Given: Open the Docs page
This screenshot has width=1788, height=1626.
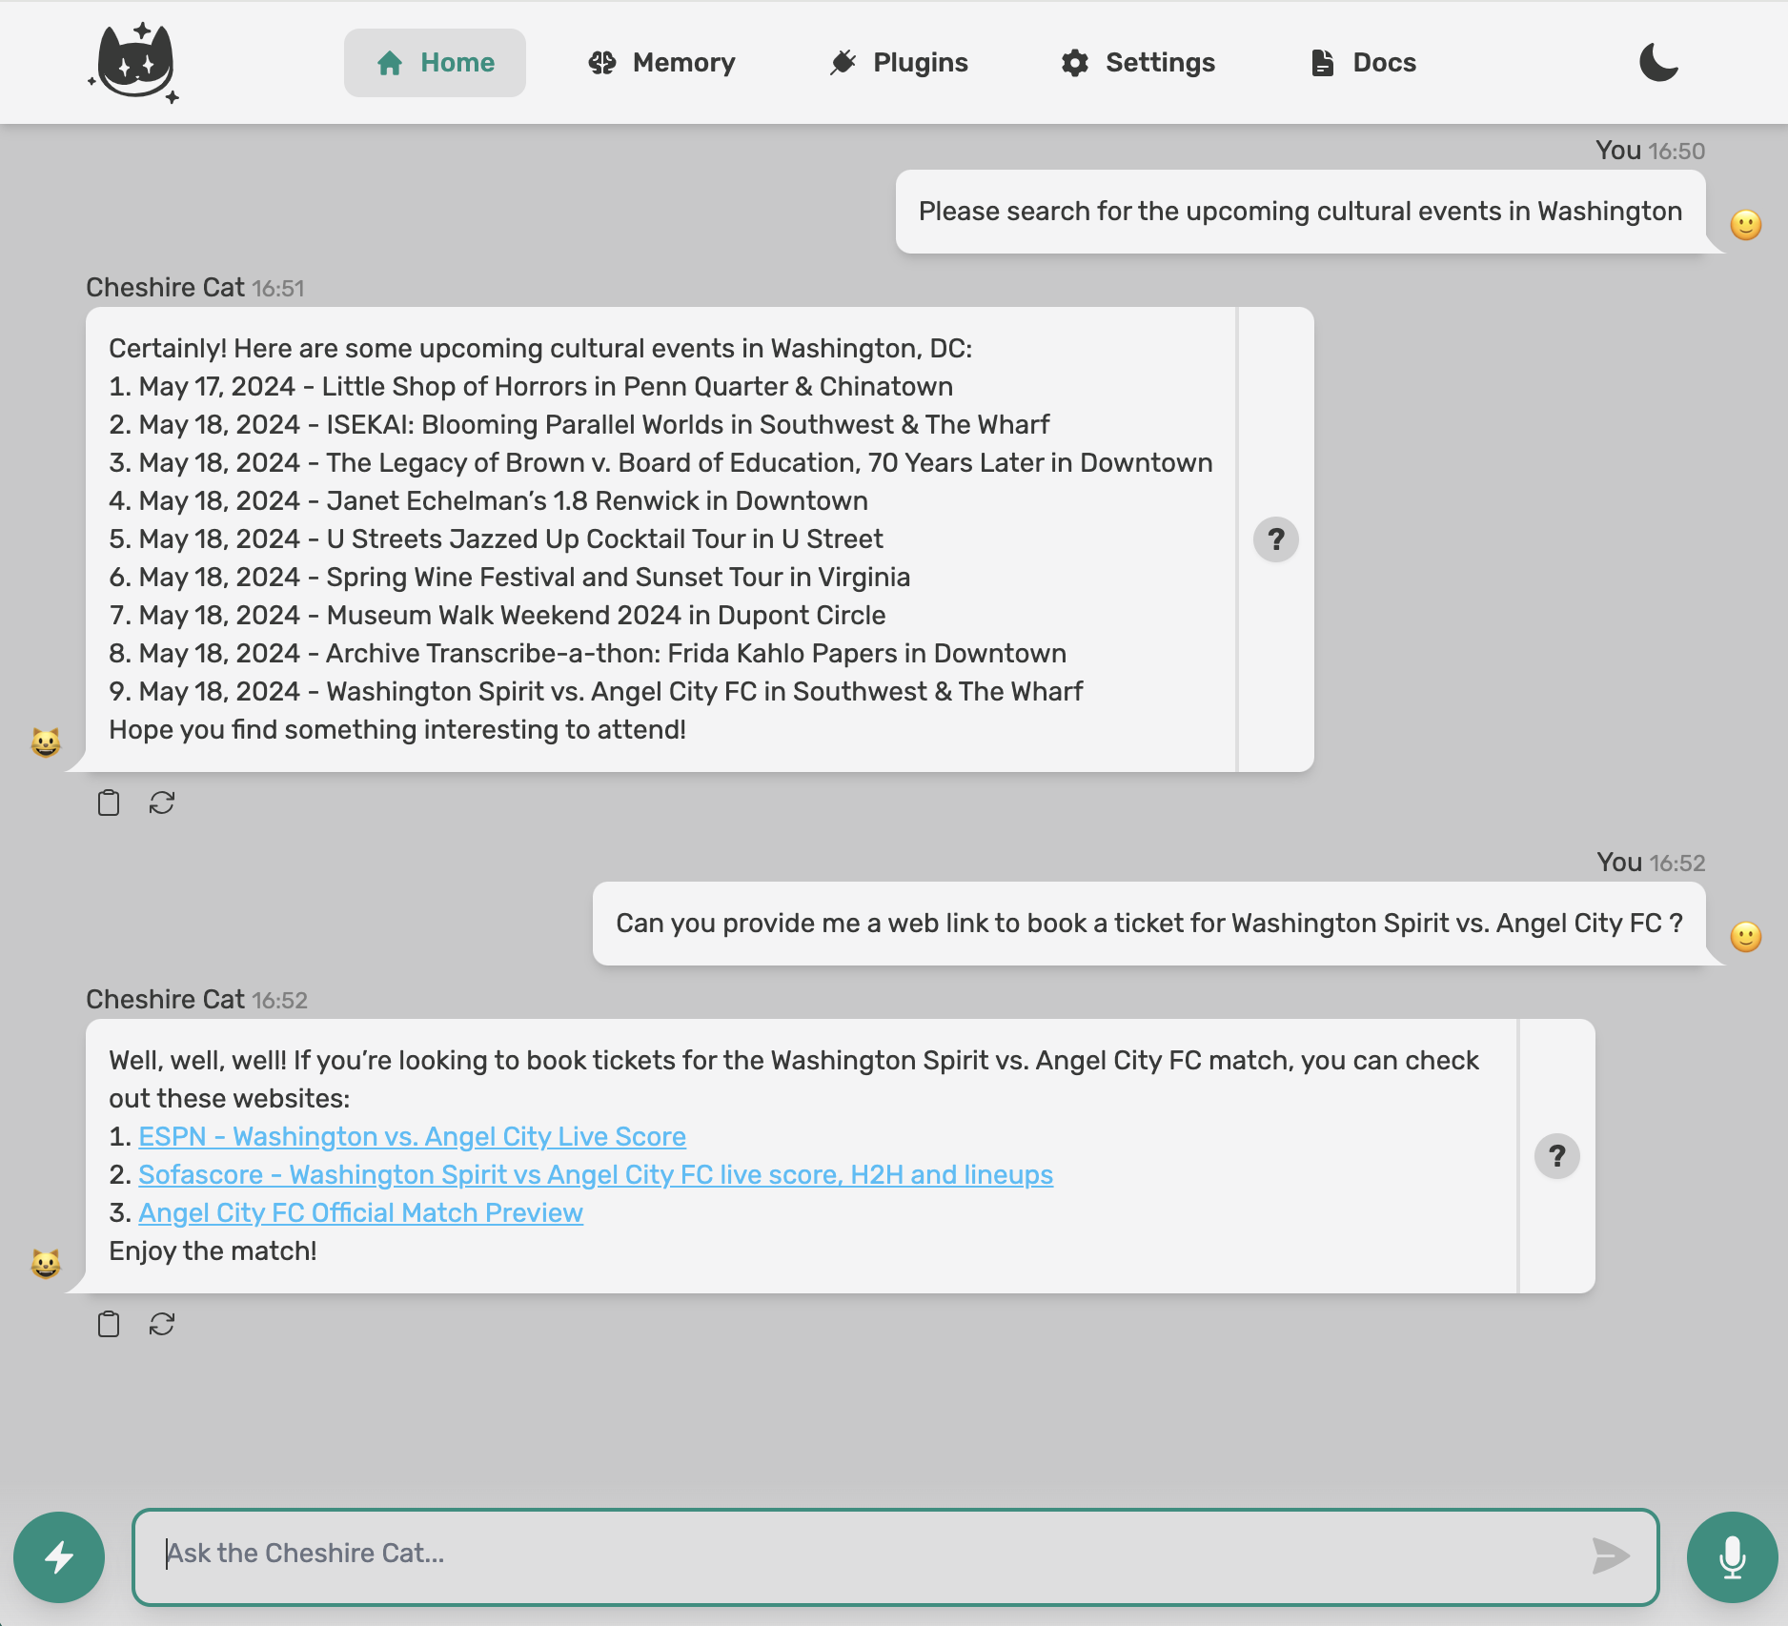Looking at the screenshot, I should [x=1363, y=63].
